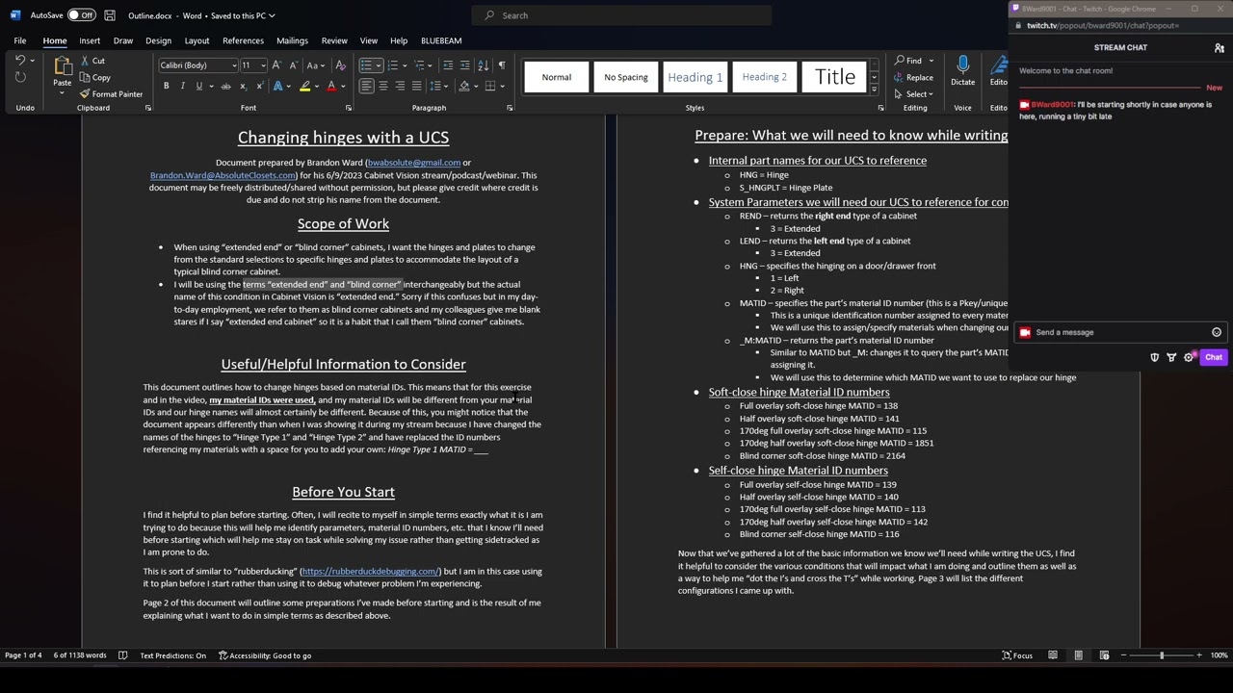
Task: Switch to the BLUEBEAM tab
Action: [x=441, y=40]
